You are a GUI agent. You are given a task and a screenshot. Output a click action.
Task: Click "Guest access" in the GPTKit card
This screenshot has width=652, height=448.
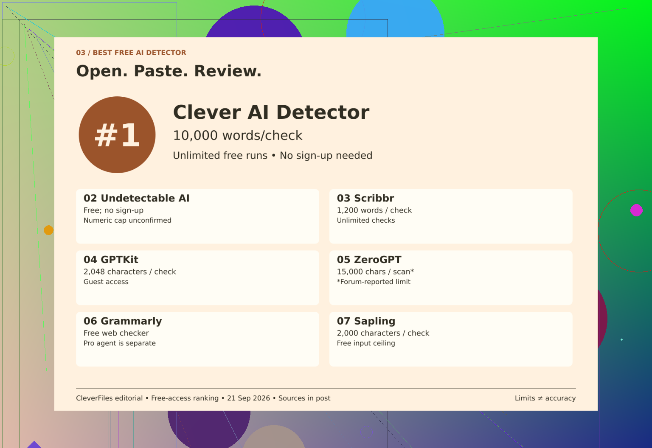[x=106, y=282]
